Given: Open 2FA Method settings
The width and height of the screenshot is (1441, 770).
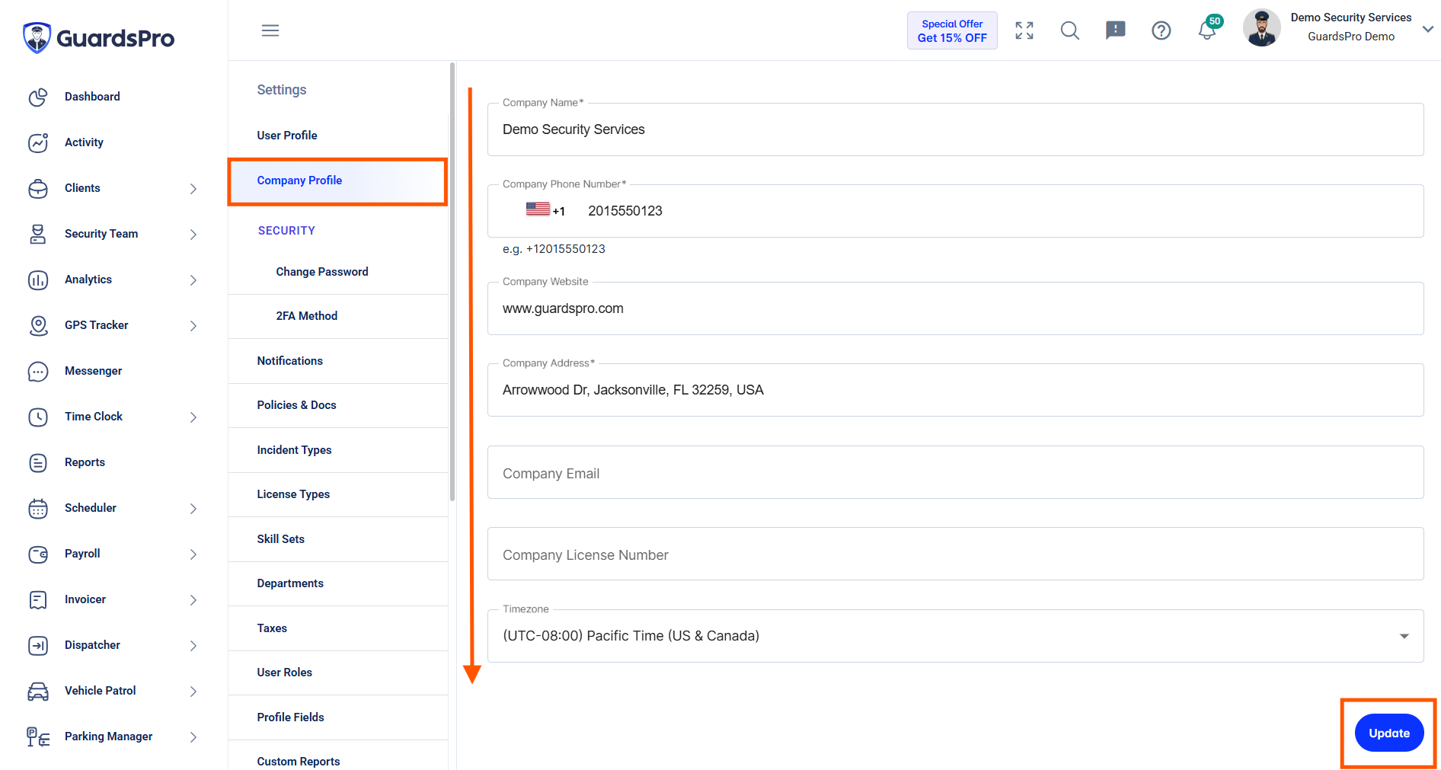Looking at the screenshot, I should pos(338,316).
